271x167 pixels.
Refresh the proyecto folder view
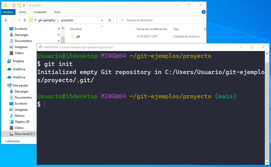(109, 20)
